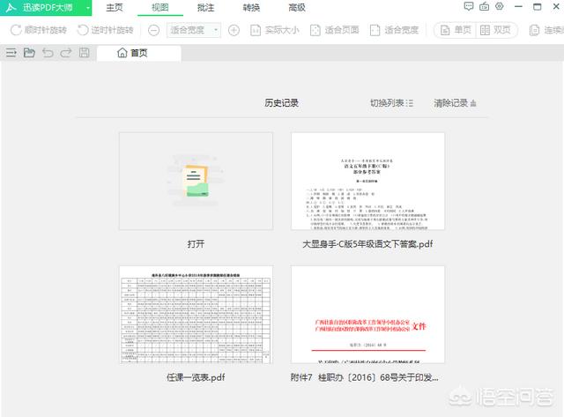The image size is (564, 417).
Task: Open the zoom level dropdown 适合宽度
Action: click(x=194, y=30)
